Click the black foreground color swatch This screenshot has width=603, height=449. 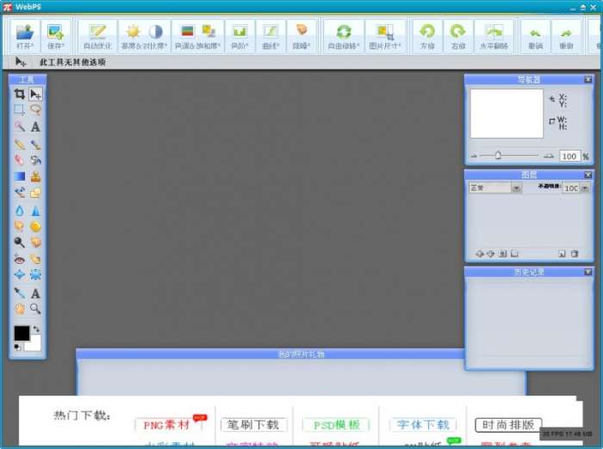[x=22, y=334]
